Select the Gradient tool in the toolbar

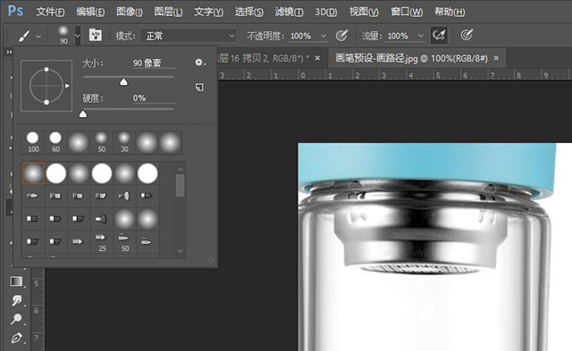[x=16, y=281]
